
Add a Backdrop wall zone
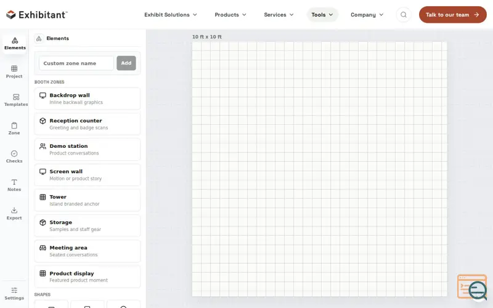click(x=88, y=99)
